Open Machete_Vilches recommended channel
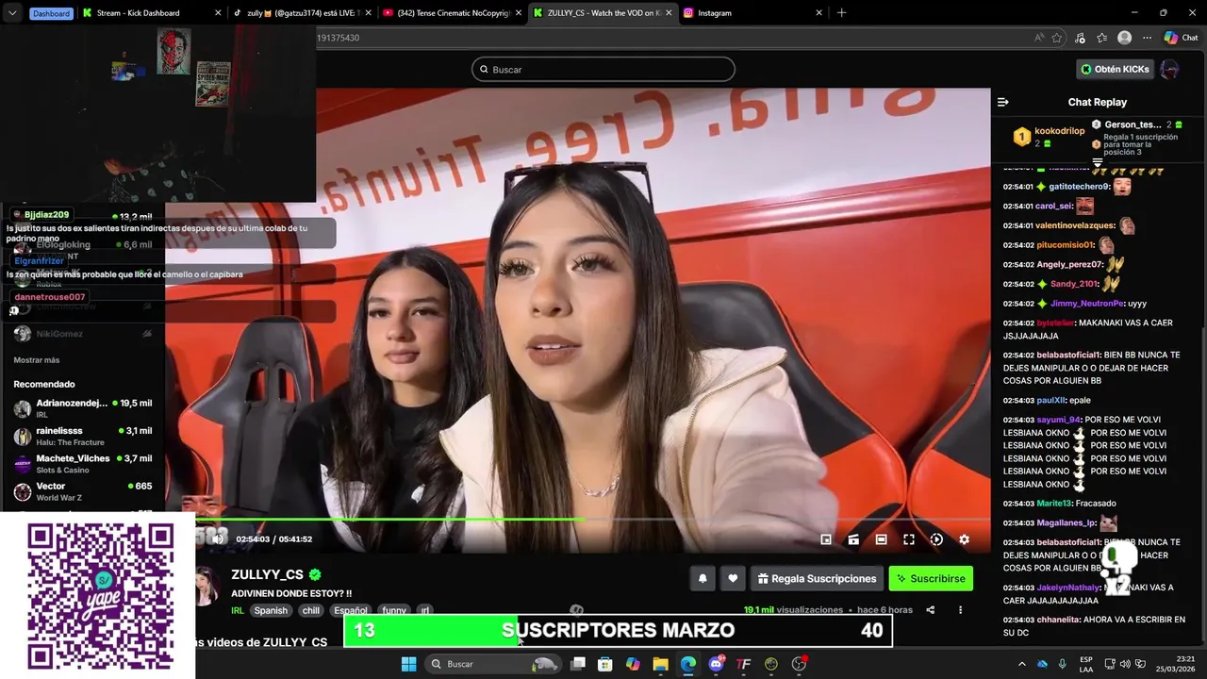Viewport: 1207px width, 679px height. tap(83, 463)
